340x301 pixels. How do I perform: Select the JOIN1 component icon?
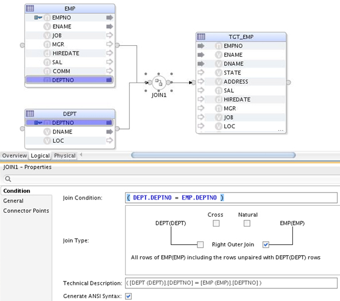pos(159,83)
